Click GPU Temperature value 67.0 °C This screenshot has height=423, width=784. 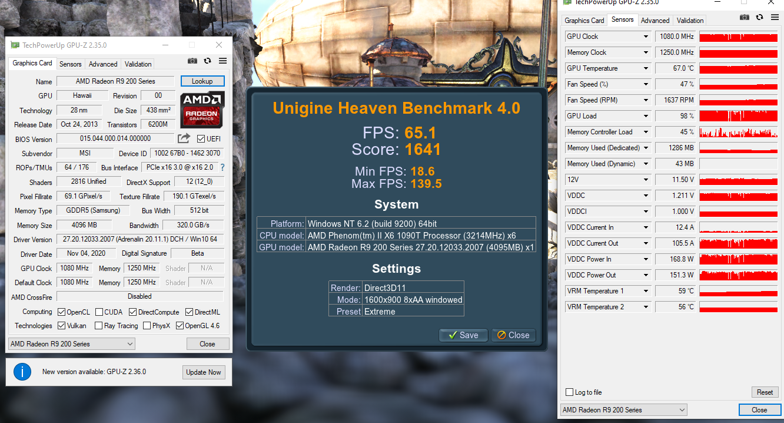[676, 68]
